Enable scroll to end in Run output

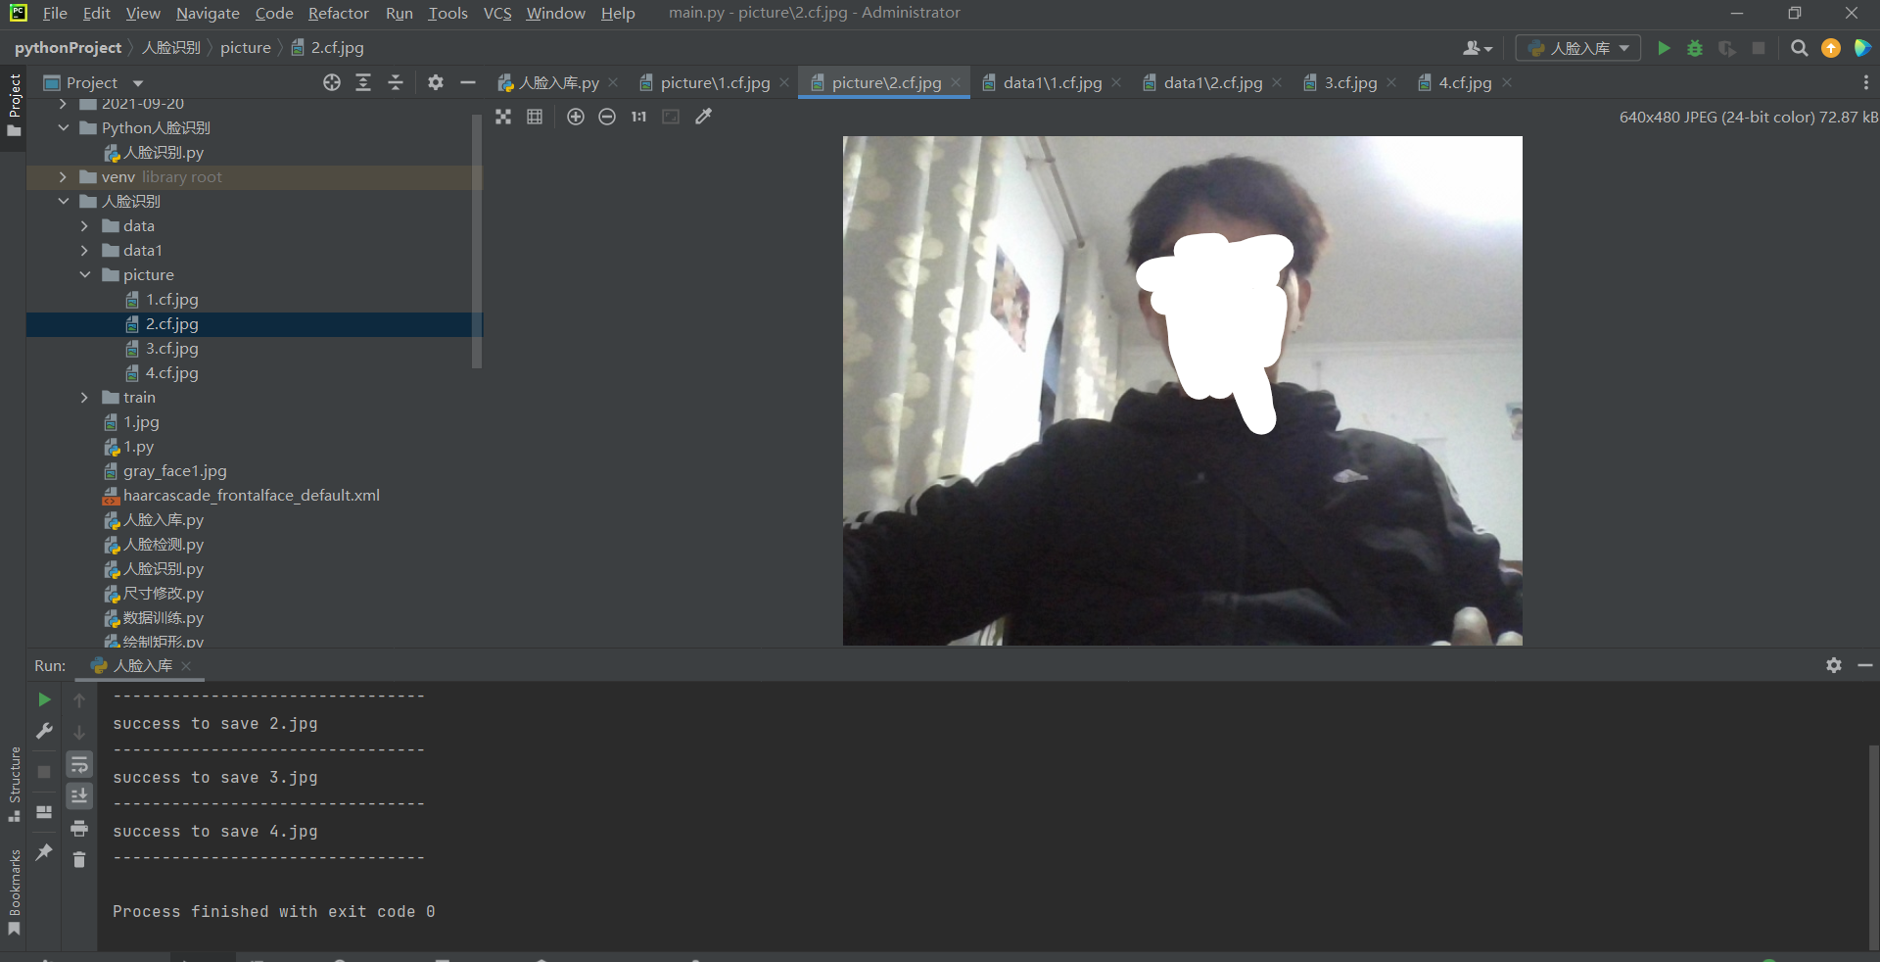[79, 795]
